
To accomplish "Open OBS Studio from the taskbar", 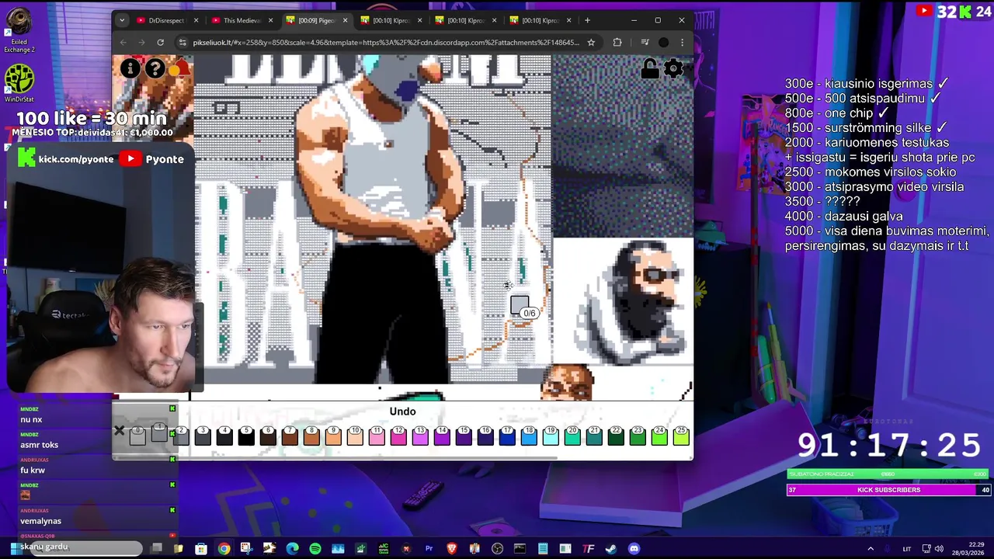I will point(497,549).
